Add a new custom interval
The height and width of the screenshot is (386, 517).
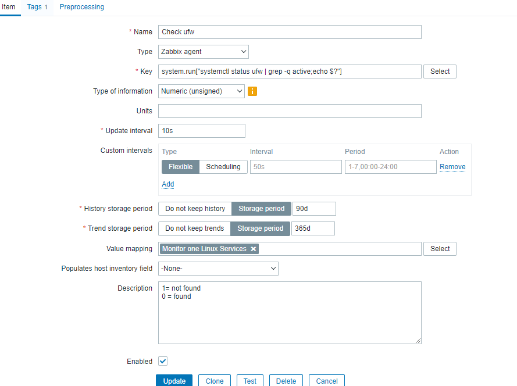point(167,184)
